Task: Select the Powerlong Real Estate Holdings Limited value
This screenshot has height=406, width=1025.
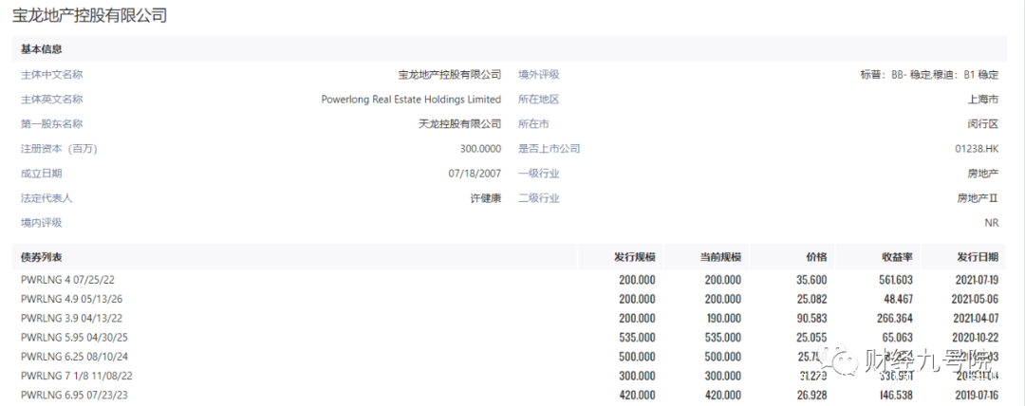Action: (x=411, y=100)
